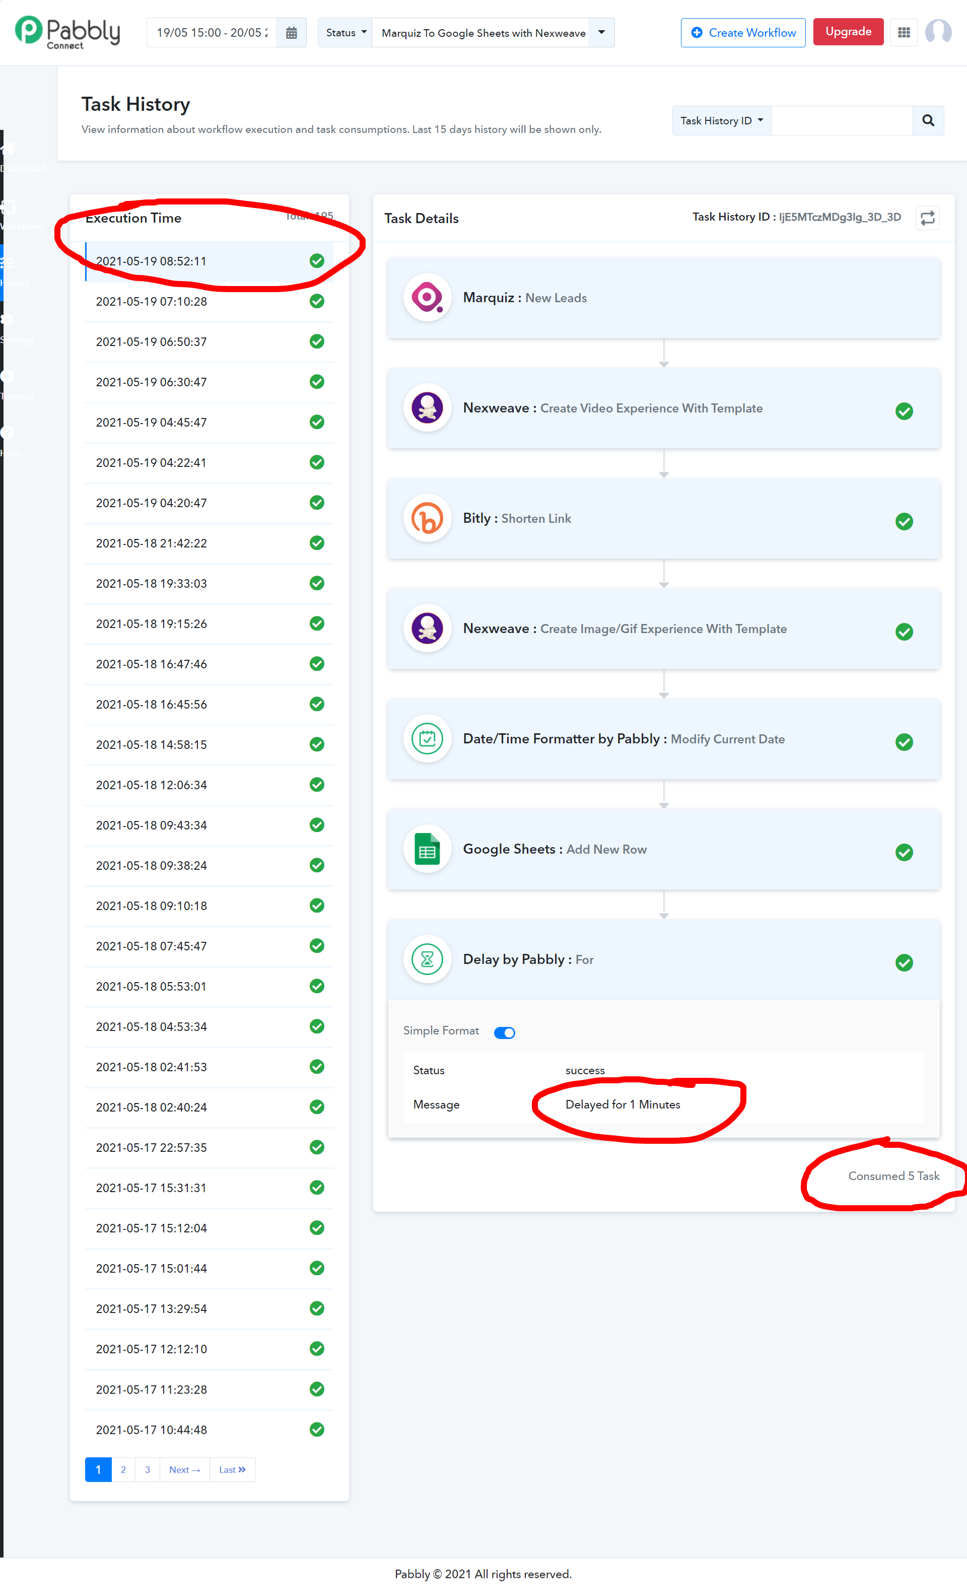Select the 2021-05-18 09:43:34 execution
The height and width of the screenshot is (1590, 967).
click(210, 825)
